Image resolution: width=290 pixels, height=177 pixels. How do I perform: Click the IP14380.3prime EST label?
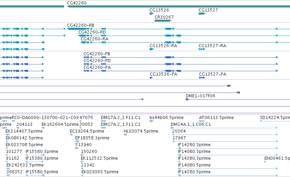click(194, 158)
